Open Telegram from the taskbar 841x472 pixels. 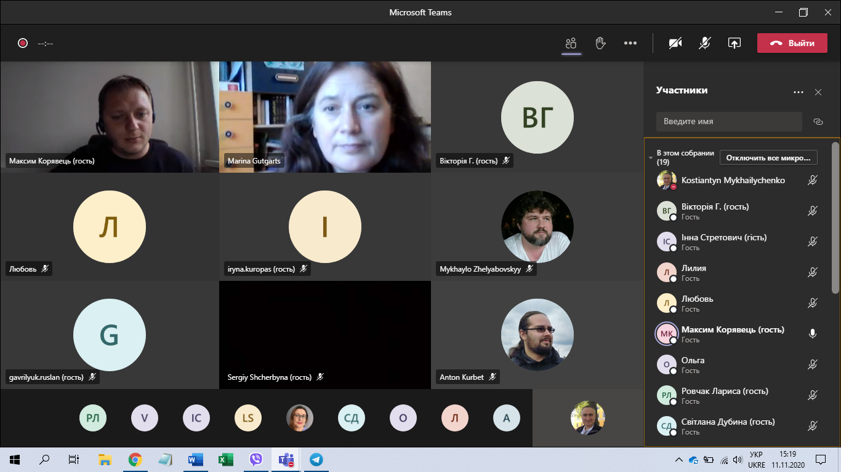316,459
